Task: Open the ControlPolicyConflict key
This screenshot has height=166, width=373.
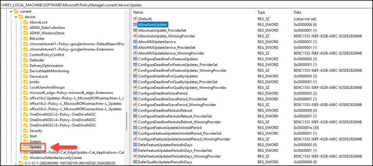Action: 47,55
